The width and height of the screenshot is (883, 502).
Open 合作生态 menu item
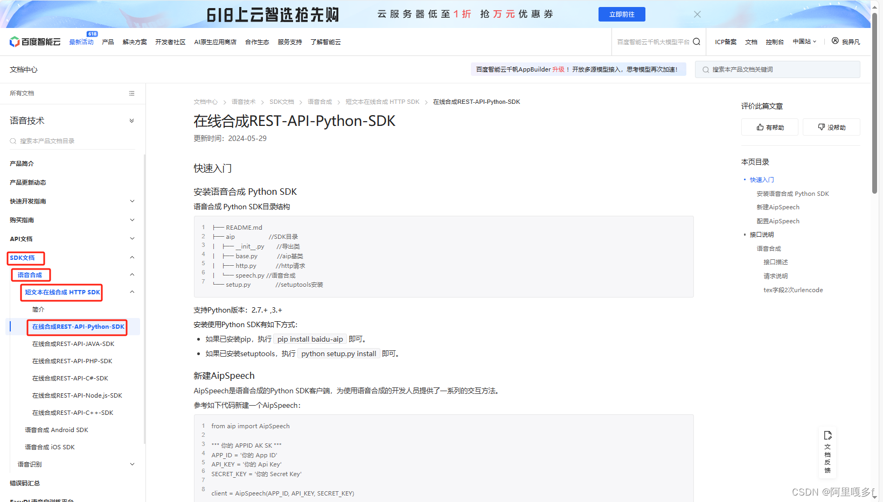coord(257,42)
